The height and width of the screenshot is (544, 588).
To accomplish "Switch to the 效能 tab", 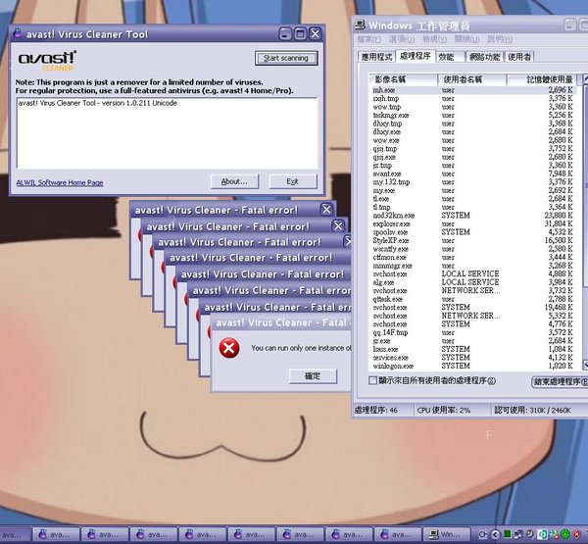I will pyautogui.click(x=450, y=57).
